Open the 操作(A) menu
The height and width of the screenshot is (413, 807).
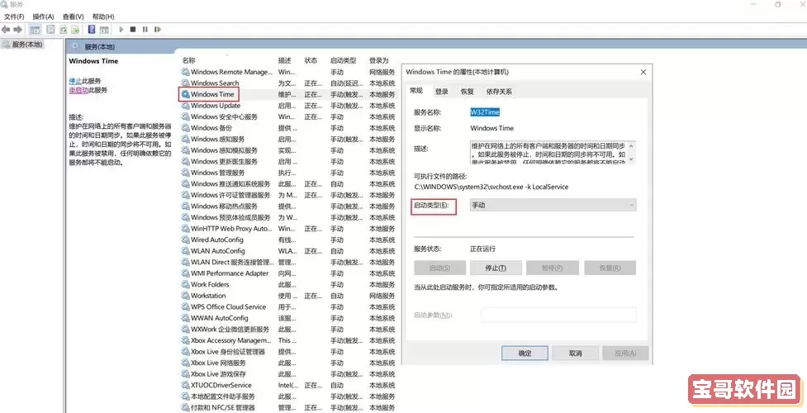tap(43, 17)
